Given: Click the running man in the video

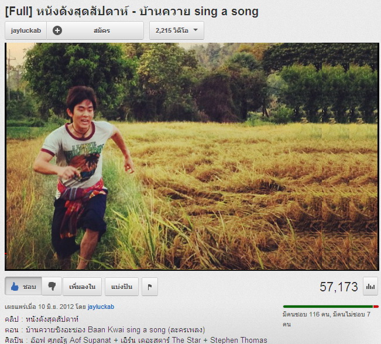Looking at the screenshot, I should pyautogui.click(x=81, y=177).
